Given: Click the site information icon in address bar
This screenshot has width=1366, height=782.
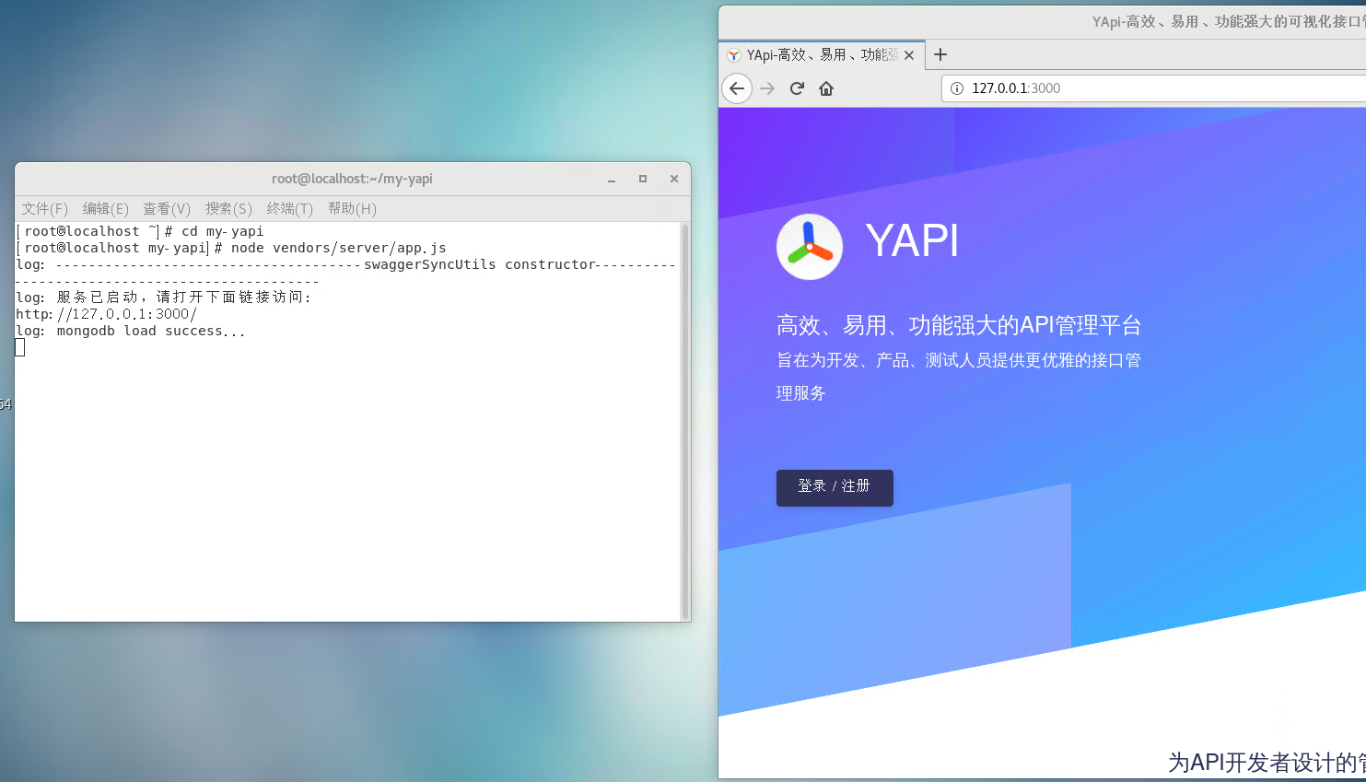Looking at the screenshot, I should [957, 88].
